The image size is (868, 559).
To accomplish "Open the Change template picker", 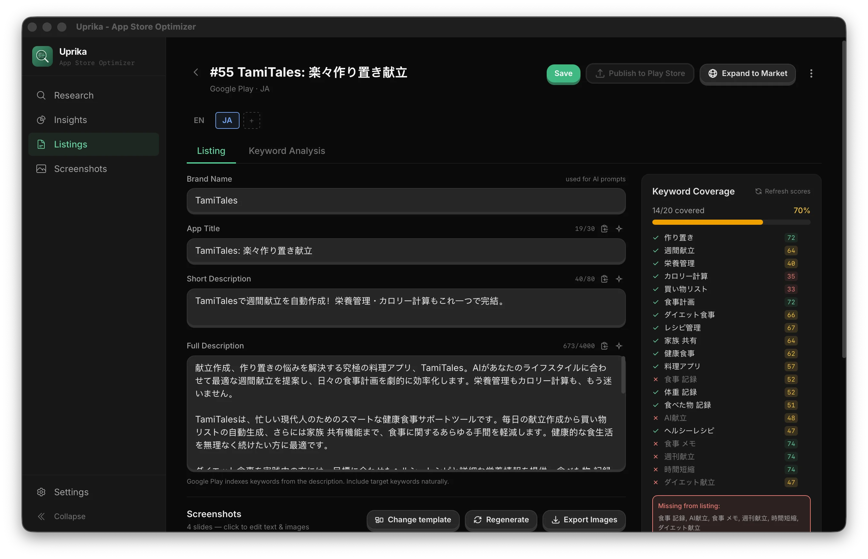I will click(x=413, y=519).
